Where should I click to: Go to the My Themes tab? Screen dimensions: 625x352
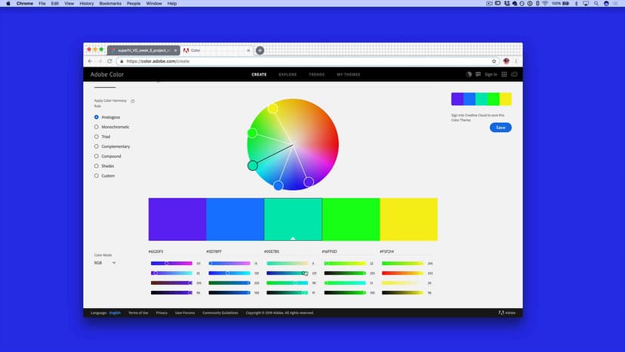click(x=348, y=75)
